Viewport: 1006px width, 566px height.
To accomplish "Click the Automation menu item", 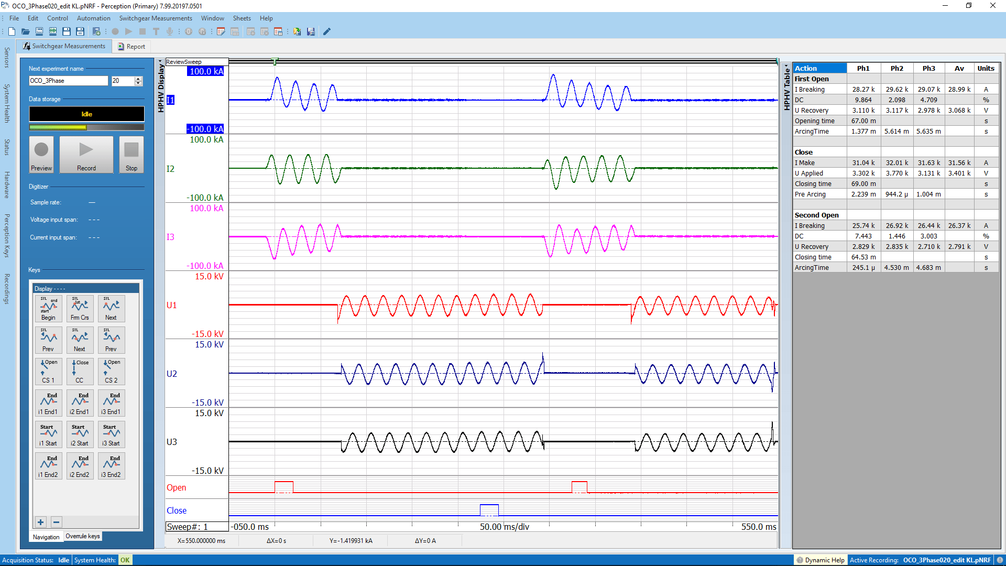I will pyautogui.click(x=92, y=18).
